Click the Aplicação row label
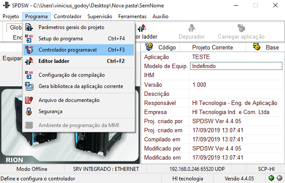Image resolution: width=285 pixels, height=183 pixels. (156, 57)
